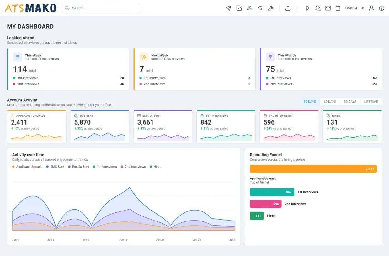The width and height of the screenshot is (389, 256).
Task: Click the 1st Interviews card icon
Action: [x=202, y=116]
